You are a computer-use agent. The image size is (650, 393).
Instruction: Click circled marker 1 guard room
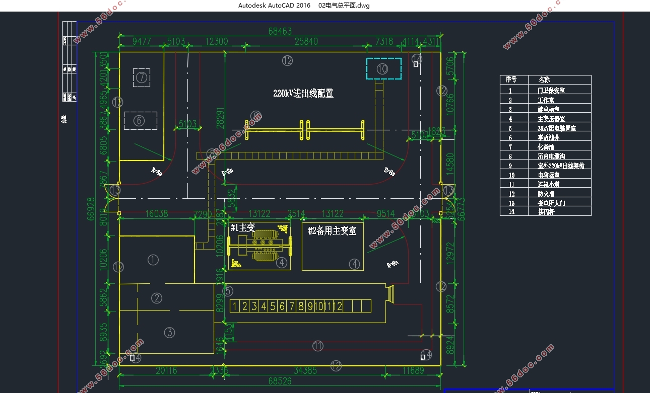pos(153,260)
